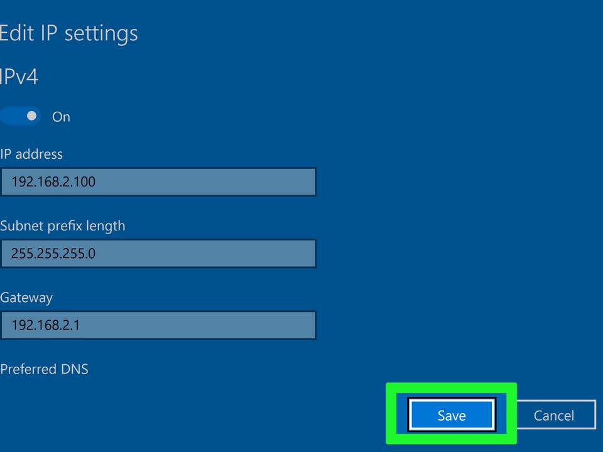Click the IP address input field
This screenshot has height=452, width=603.
click(158, 182)
